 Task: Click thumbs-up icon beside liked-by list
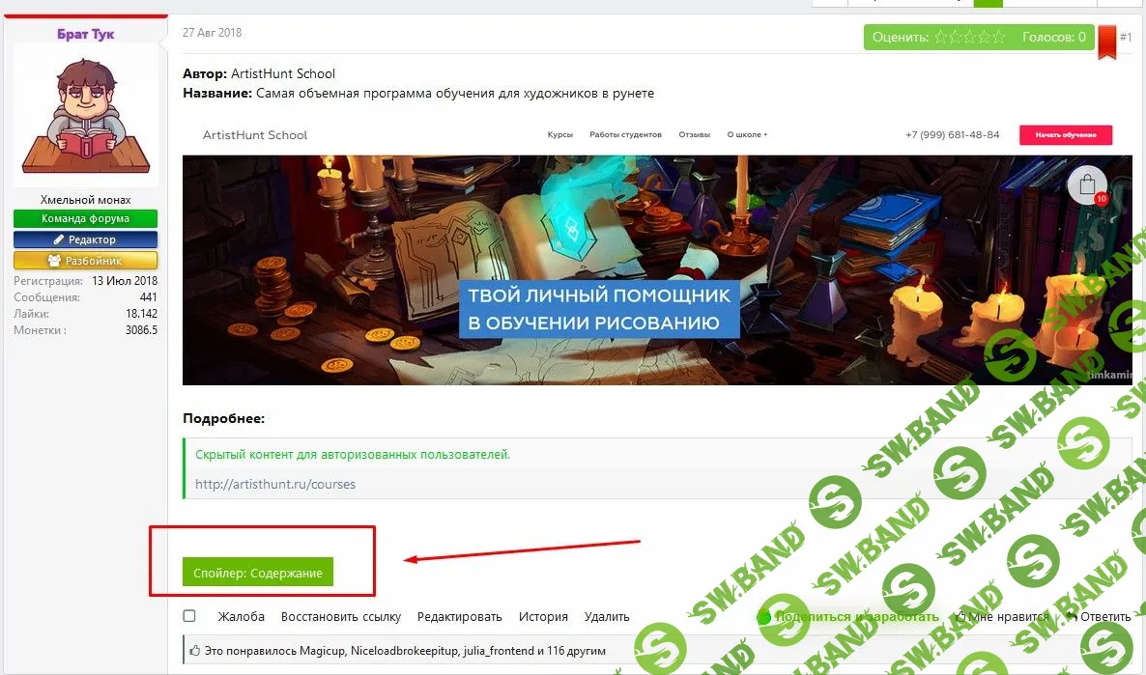(194, 651)
